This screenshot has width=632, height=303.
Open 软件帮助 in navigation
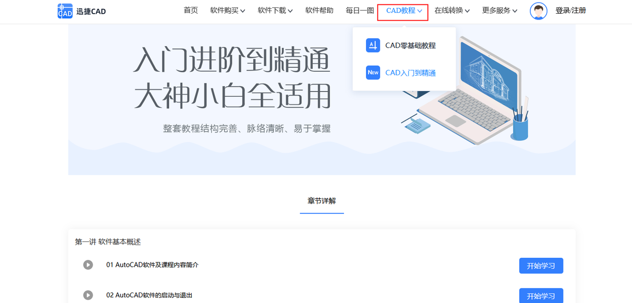(319, 11)
